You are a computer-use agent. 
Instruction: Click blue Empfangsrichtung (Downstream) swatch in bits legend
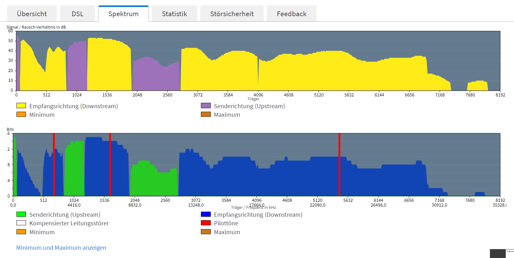[x=206, y=214]
